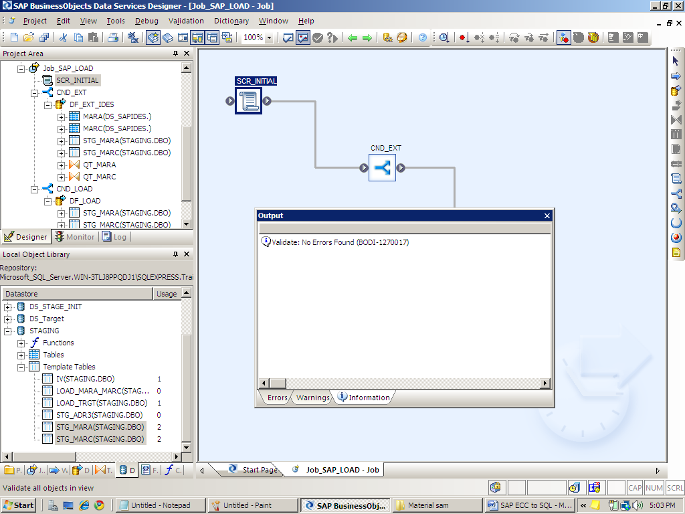Image resolution: width=685 pixels, height=514 pixels.
Task: Pin the Project Area panel
Action: [176, 54]
